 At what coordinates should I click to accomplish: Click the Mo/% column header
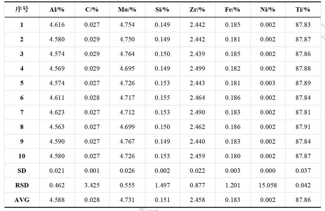(127, 10)
